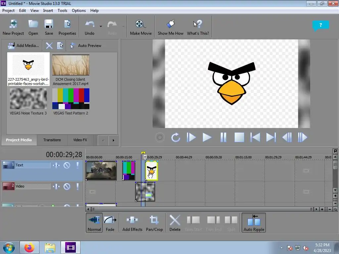Open track motion on the Video track
Screen dimensions: 339x254
pyautogui.click(x=56, y=187)
